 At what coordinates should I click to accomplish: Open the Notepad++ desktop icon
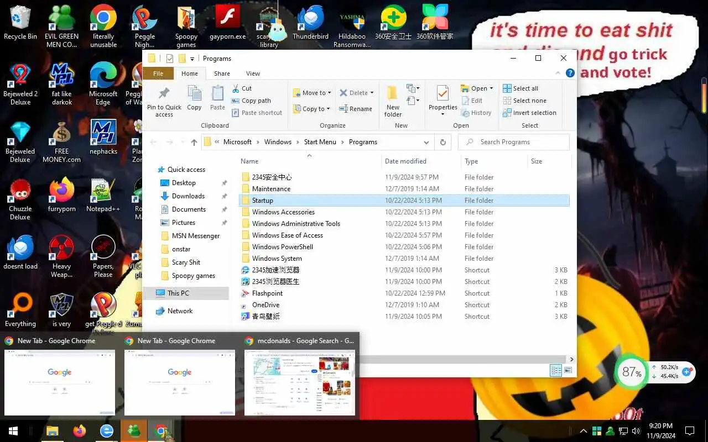click(103, 196)
